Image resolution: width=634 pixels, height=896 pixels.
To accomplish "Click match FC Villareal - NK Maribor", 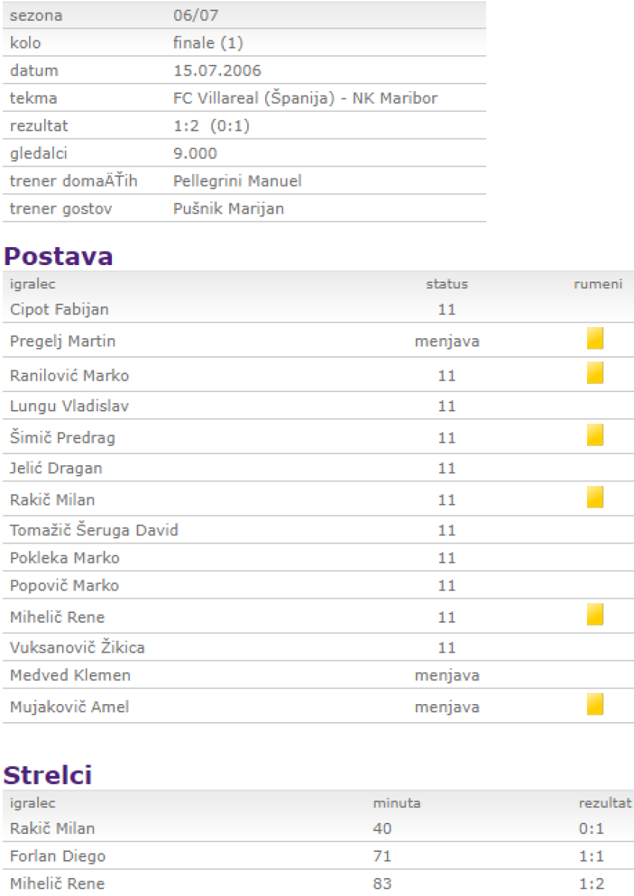I will point(305,98).
